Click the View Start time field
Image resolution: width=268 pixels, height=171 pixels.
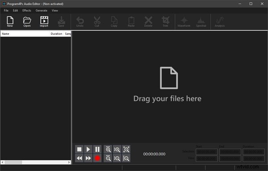coord(206,158)
